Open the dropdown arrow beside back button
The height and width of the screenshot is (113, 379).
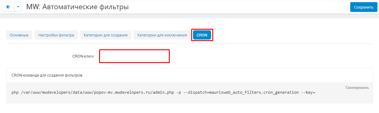[x=18, y=7]
